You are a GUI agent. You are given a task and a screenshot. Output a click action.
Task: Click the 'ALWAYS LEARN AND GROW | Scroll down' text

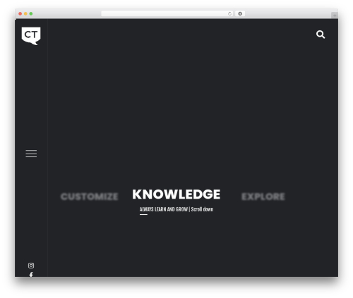click(176, 209)
